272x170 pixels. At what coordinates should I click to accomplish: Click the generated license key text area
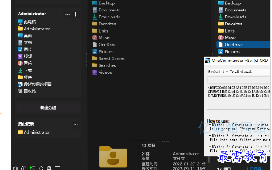click(x=238, y=97)
